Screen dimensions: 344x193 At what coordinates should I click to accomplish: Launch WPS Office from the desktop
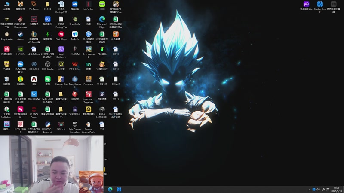[75, 66]
